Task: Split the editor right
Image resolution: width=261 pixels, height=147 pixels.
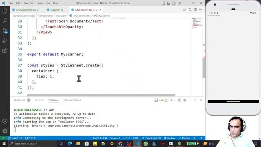Action: (x=195, y=10)
